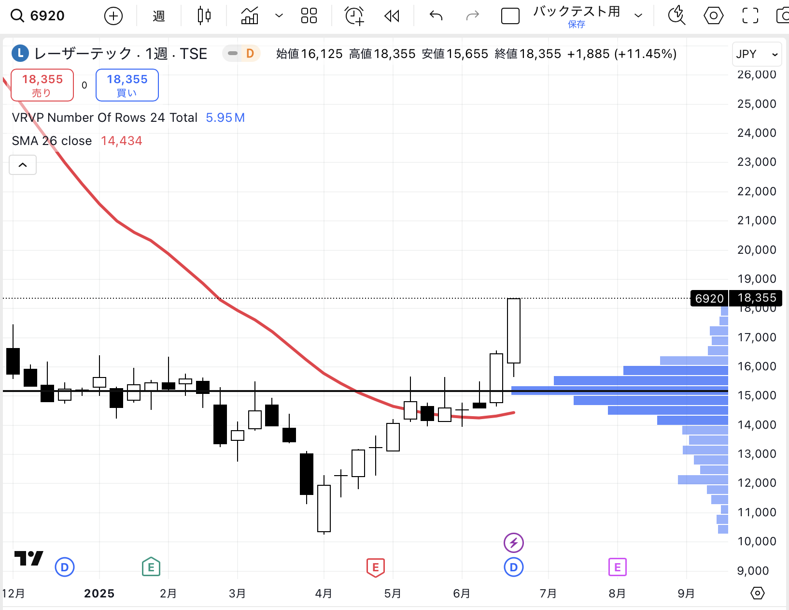The width and height of the screenshot is (789, 610).
Task: Click the 6920 price line tag
Action: click(x=709, y=299)
